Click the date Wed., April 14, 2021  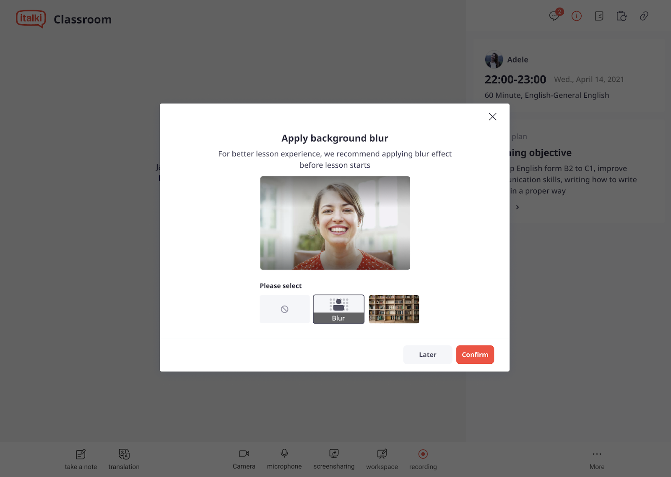point(589,79)
